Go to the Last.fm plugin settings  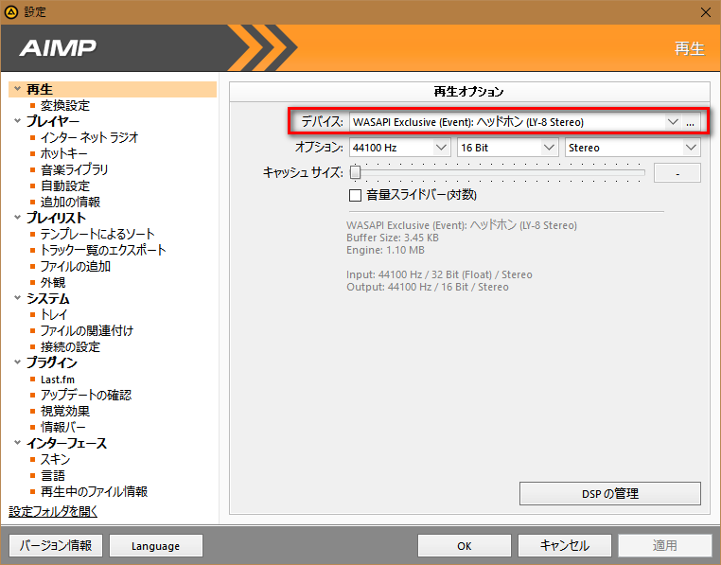(x=58, y=379)
